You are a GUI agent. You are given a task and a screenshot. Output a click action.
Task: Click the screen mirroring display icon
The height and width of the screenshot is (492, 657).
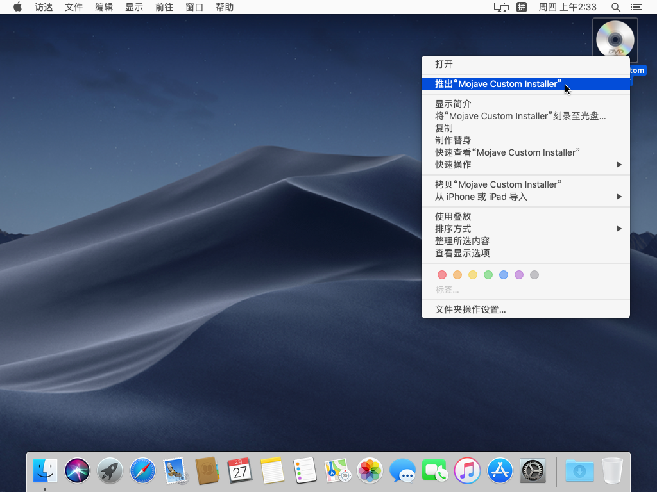point(501,7)
